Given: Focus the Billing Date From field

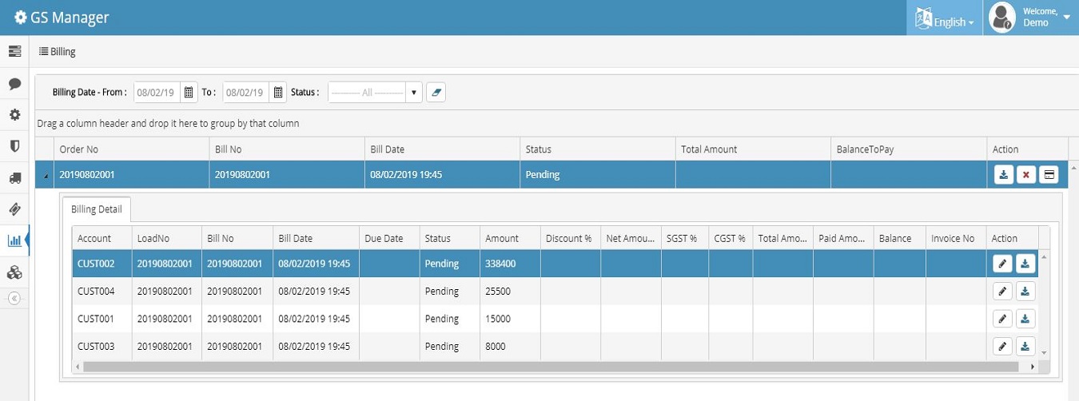Looking at the screenshot, I should click(157, 93).
